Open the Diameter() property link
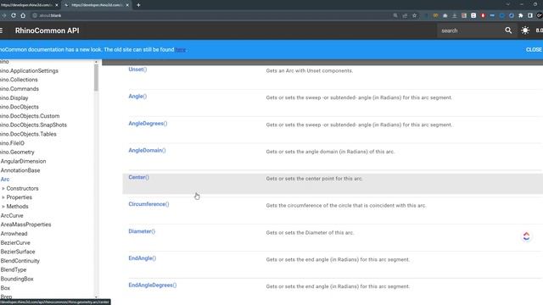 point(142,231)
